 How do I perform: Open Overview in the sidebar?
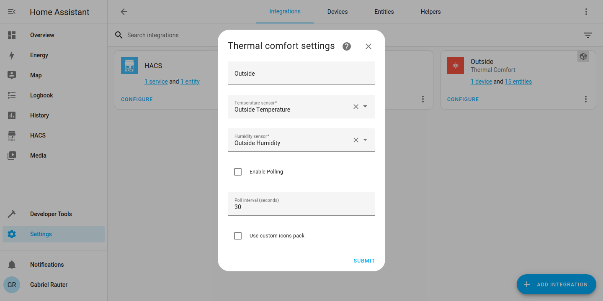coord(54,35)
